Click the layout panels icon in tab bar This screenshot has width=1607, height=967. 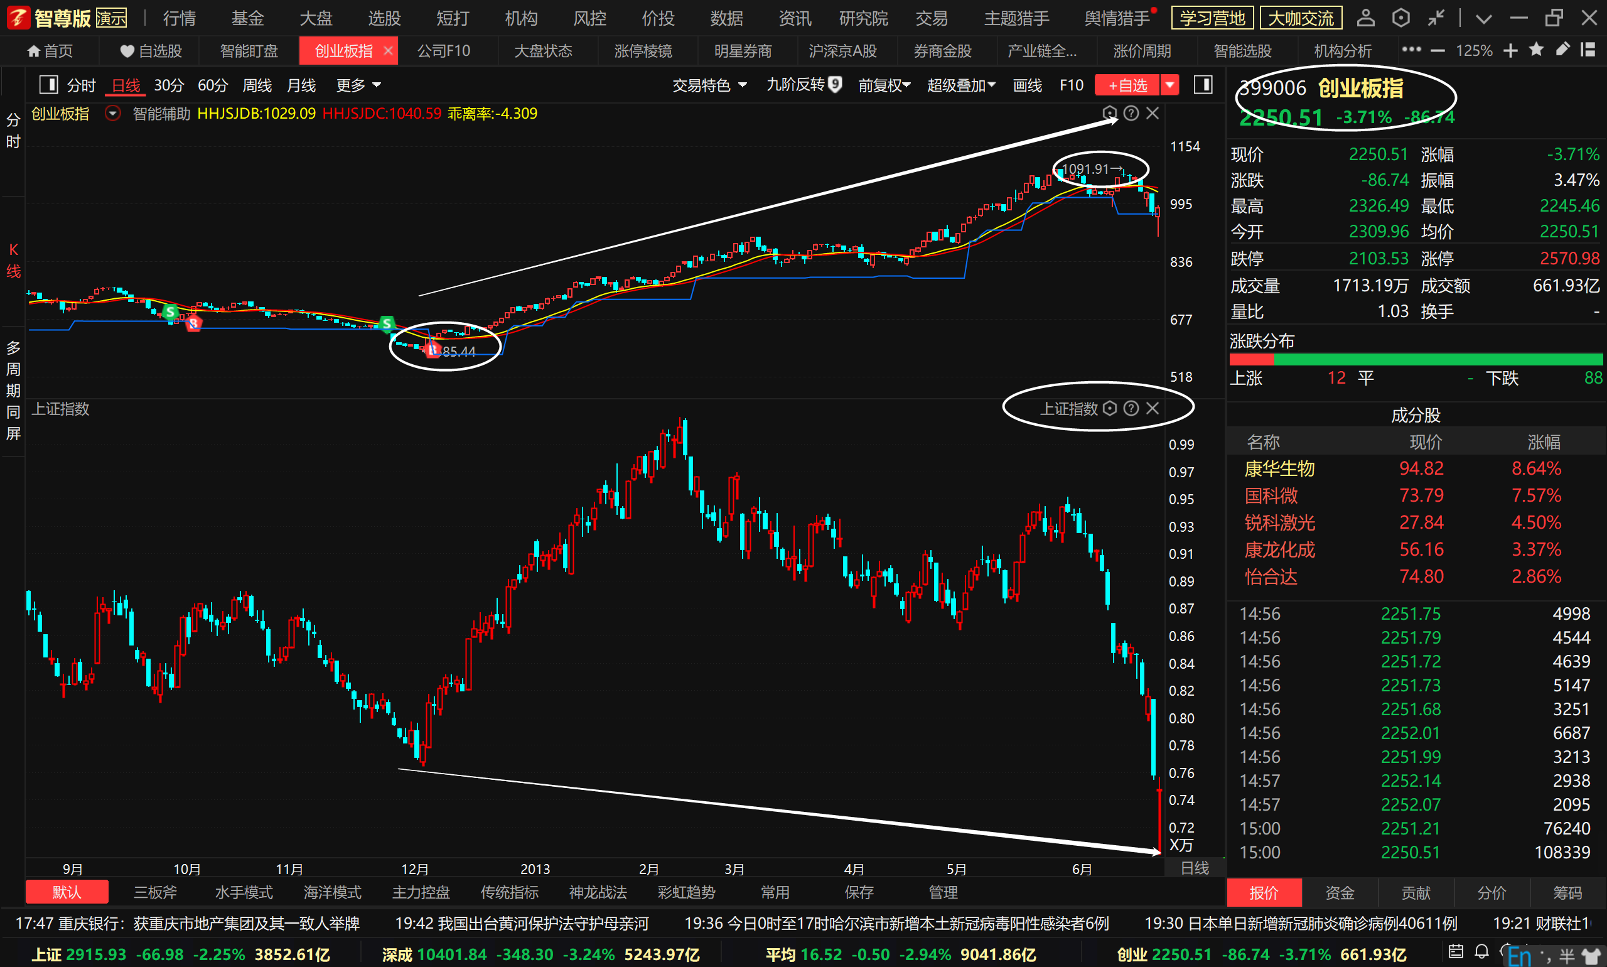1588,50
